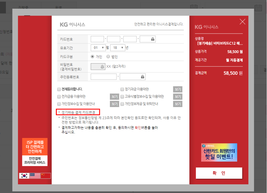Tick the 전자금융 이용약관 checkbox

tap(59, 96)
